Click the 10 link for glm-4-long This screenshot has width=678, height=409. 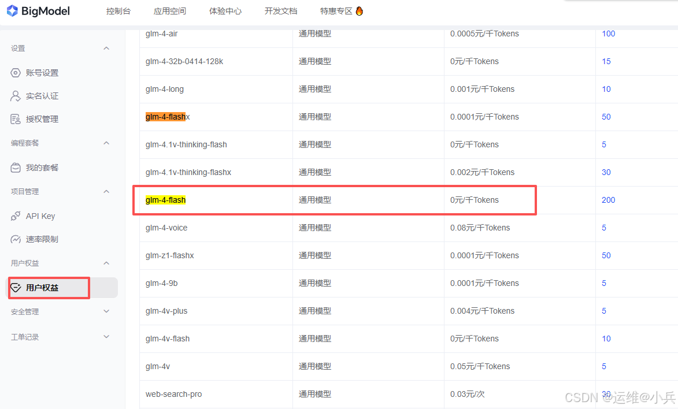pos(606,89)
